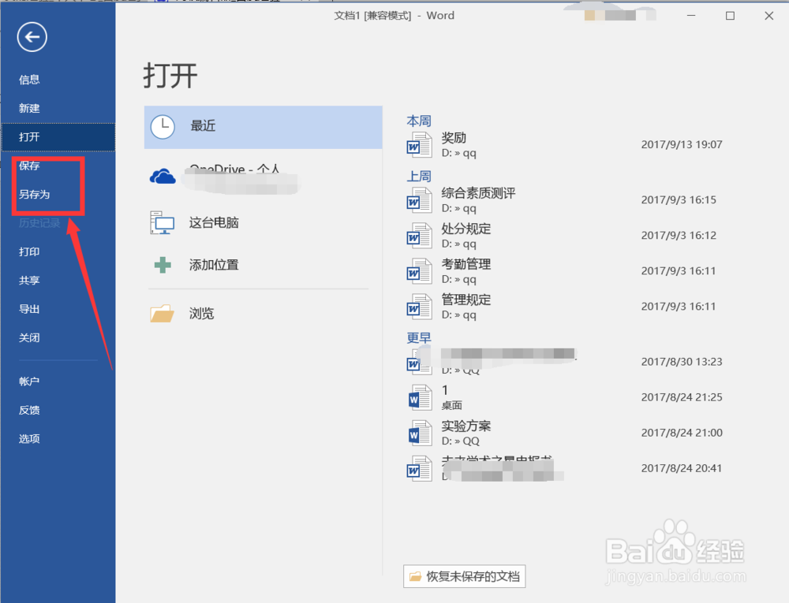Click the Word icon next to 综合素质测评
Viewport: 789px width, 603px height.
click(x=419, y=200)
